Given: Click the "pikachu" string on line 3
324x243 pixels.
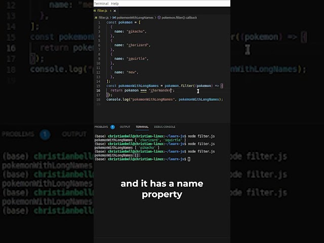Looking at the screenshot, I should point(136,31).
